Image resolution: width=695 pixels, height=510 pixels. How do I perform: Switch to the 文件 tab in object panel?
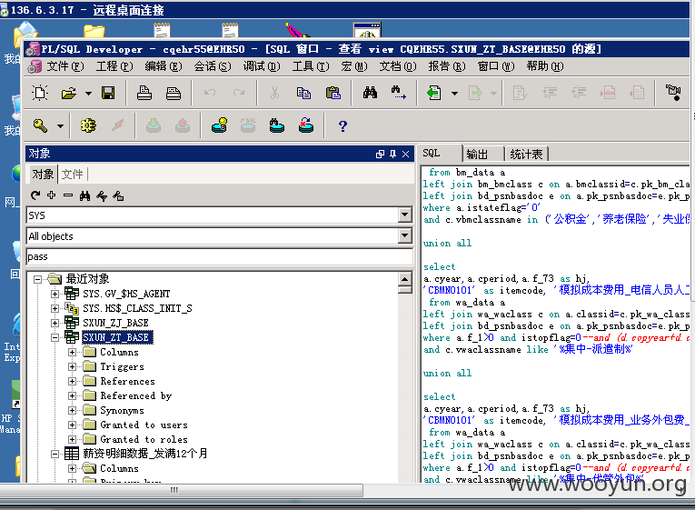click(73, 175)
